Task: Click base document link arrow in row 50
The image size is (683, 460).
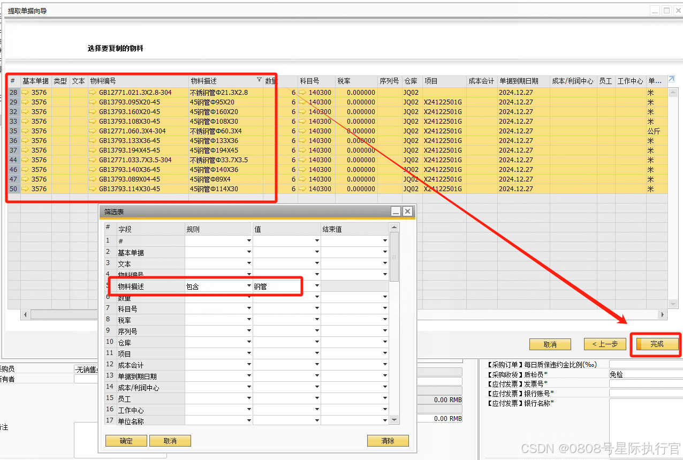Action: [26, 189]
